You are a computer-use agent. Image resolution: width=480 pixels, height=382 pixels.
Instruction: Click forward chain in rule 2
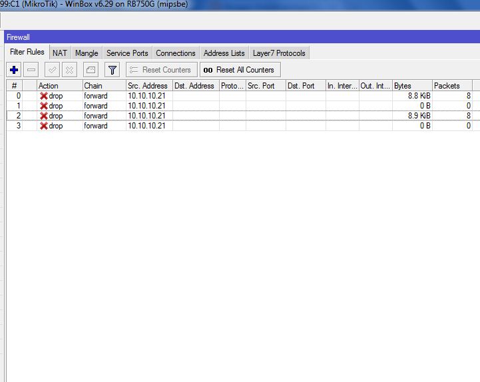[96, 116]
